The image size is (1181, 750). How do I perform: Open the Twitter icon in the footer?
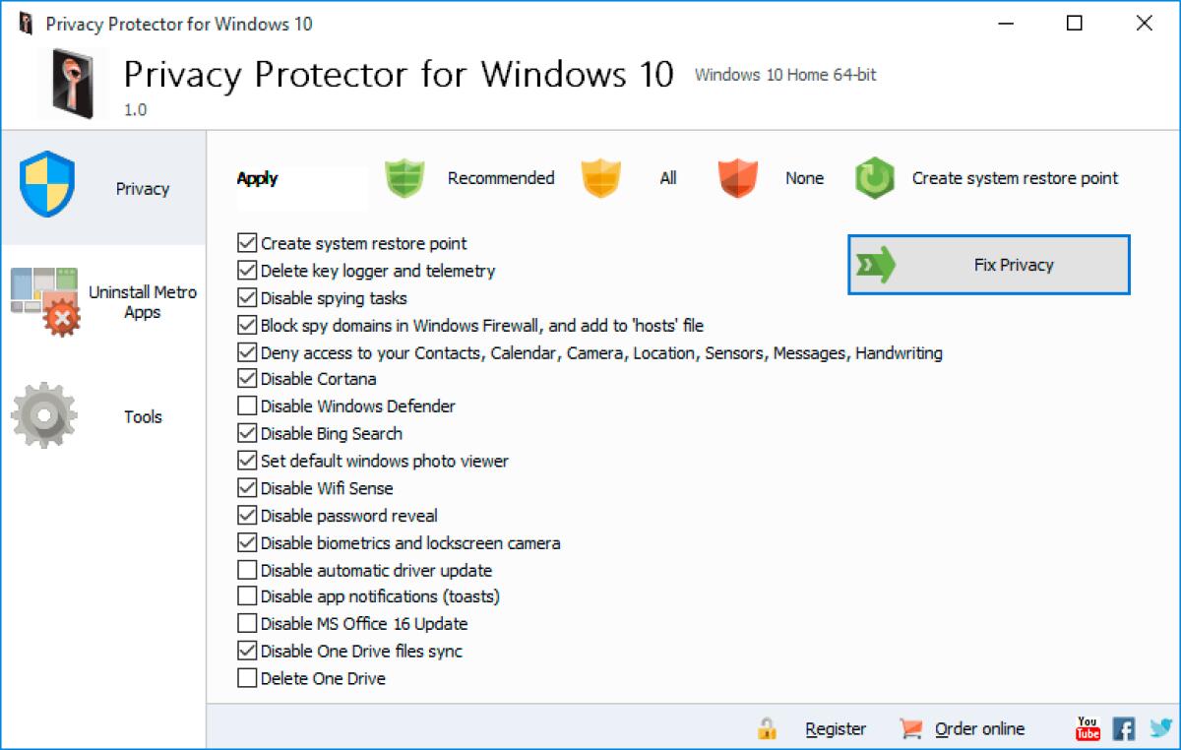point(1157,728)
